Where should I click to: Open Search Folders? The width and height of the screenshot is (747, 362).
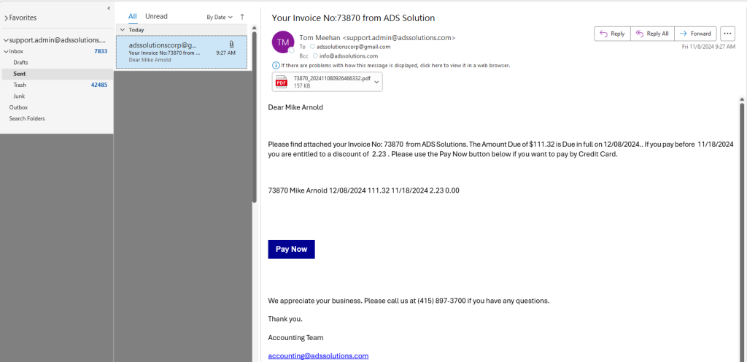27,119
